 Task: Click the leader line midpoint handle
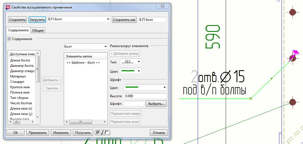click(271, 78)
